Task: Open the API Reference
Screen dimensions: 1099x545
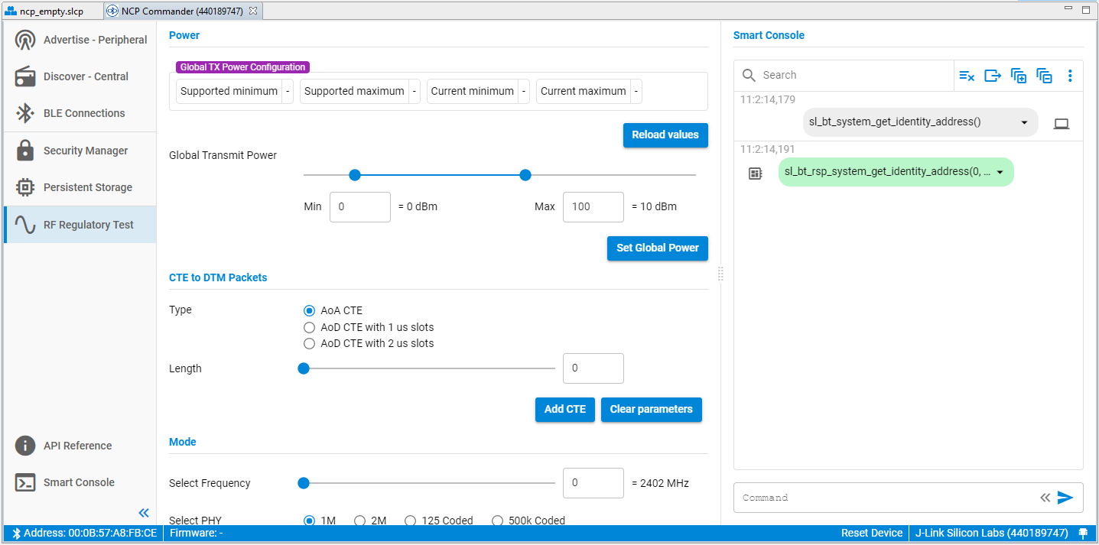Action: pos(80,445)
